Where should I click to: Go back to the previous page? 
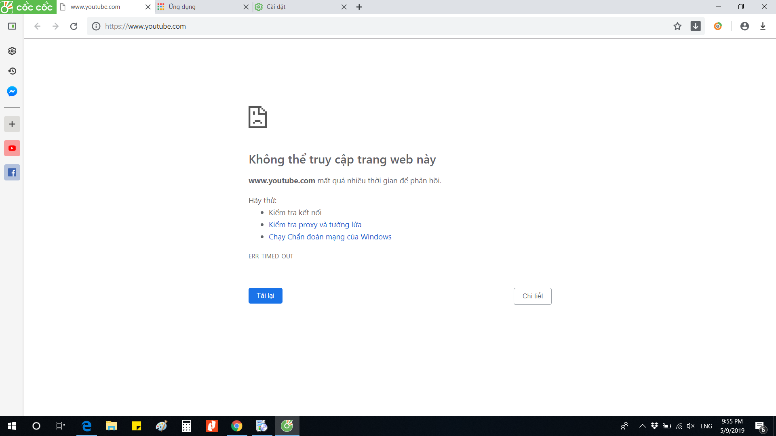37,26
